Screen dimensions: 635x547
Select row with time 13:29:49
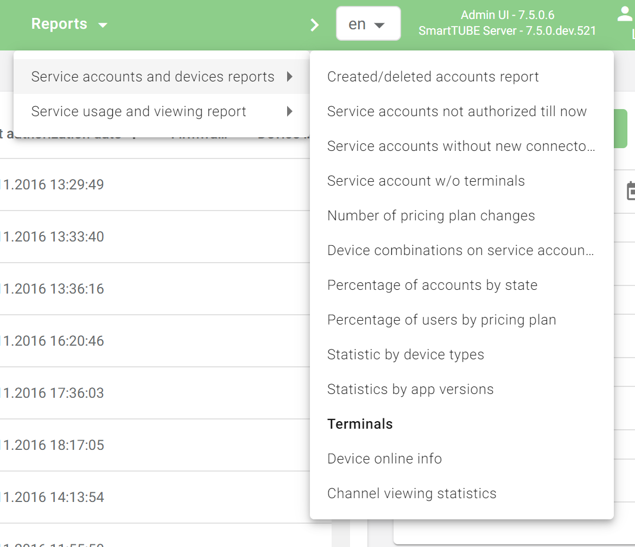pos(155,185)
